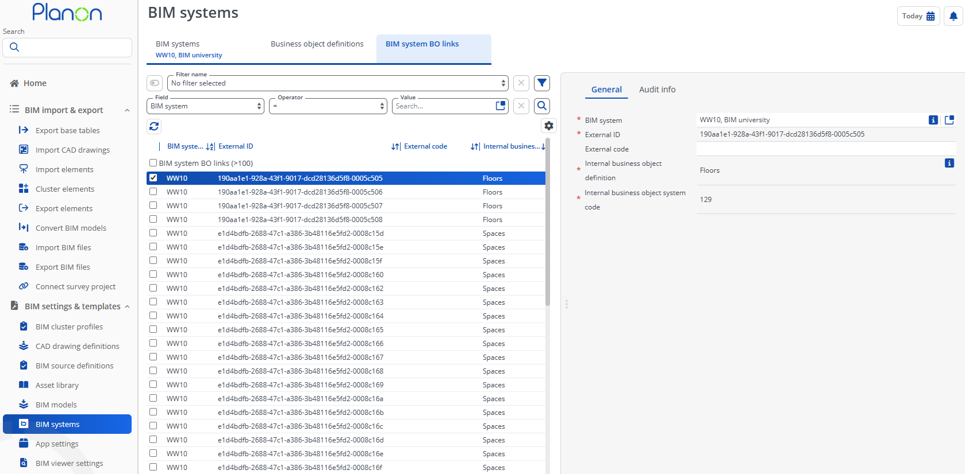Toggle the filter on/off switch

coord(155,83)
